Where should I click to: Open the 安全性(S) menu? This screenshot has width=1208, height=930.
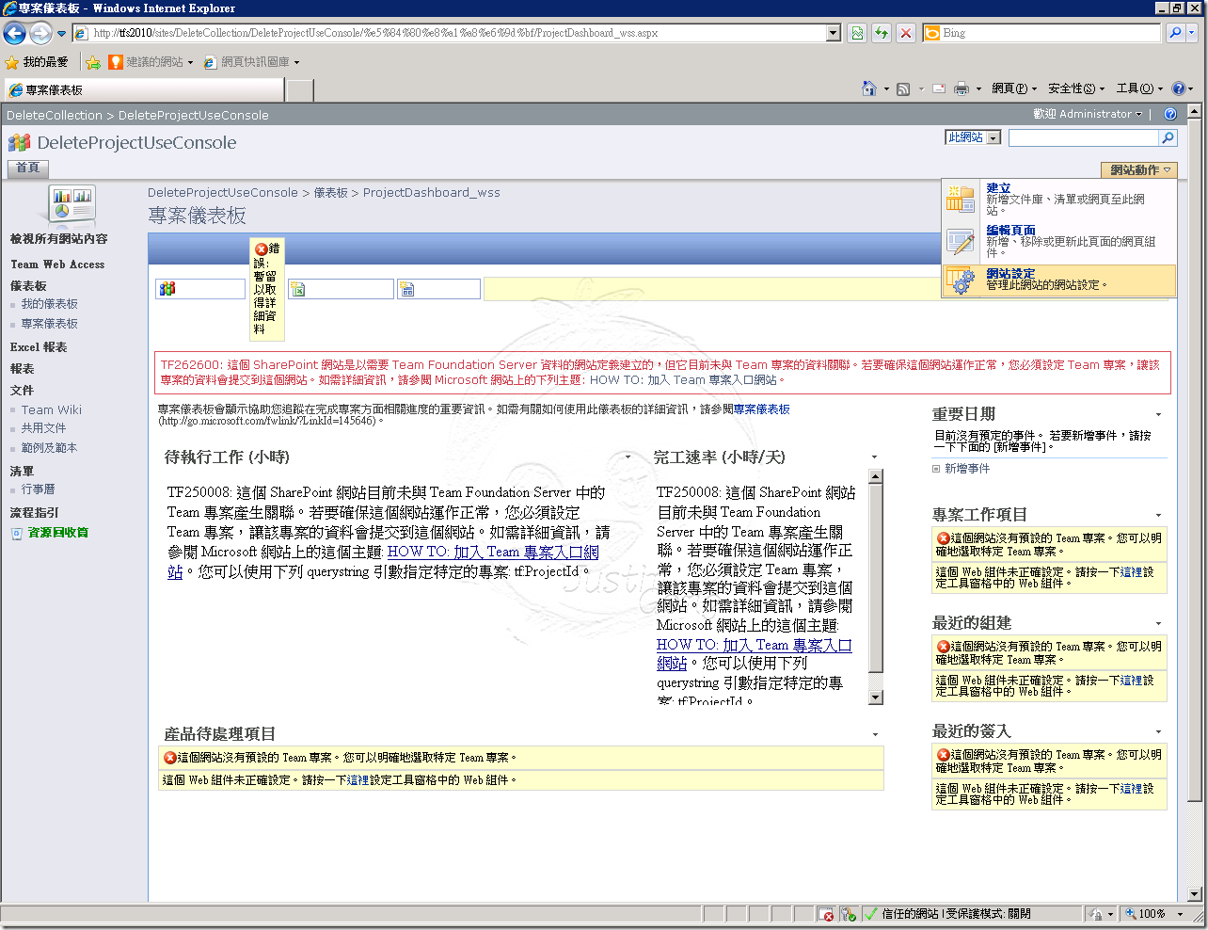coord(1076,88)
